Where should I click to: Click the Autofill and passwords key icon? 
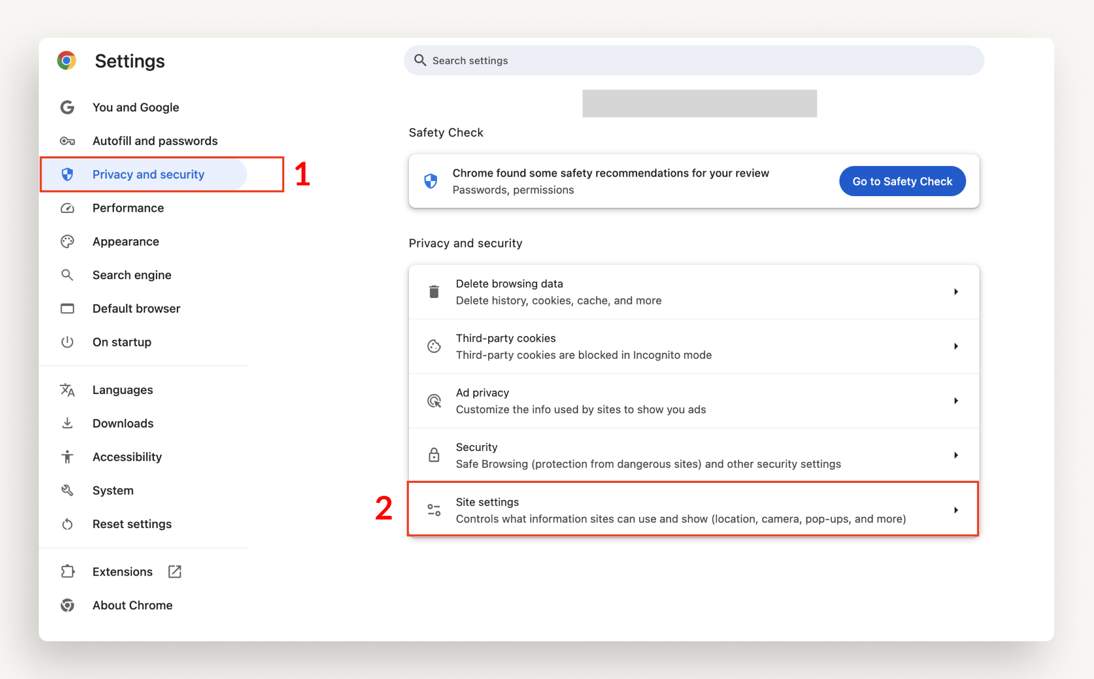coord(67,141)
